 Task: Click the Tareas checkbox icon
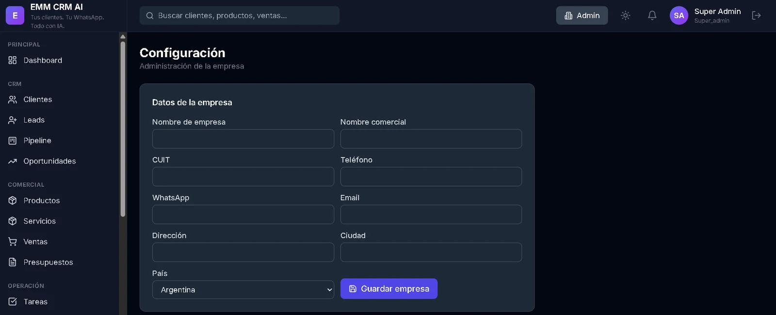(13, 301)
